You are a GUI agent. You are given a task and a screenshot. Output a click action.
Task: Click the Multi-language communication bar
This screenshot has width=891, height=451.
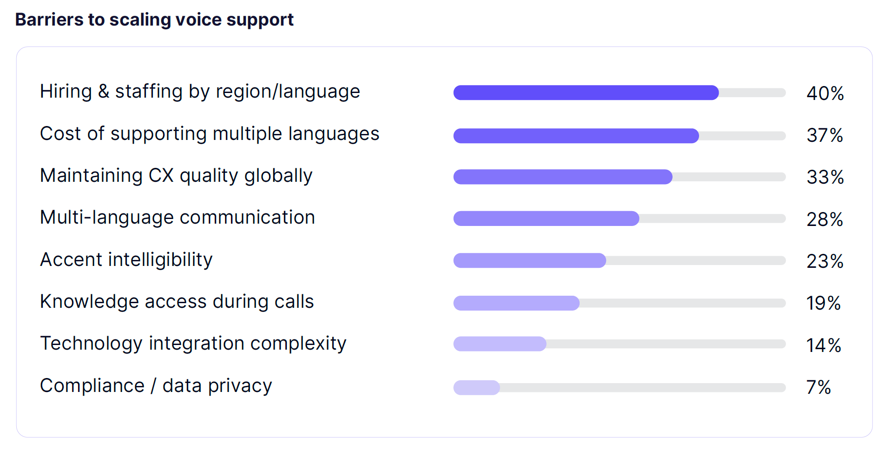click(620, 219)
